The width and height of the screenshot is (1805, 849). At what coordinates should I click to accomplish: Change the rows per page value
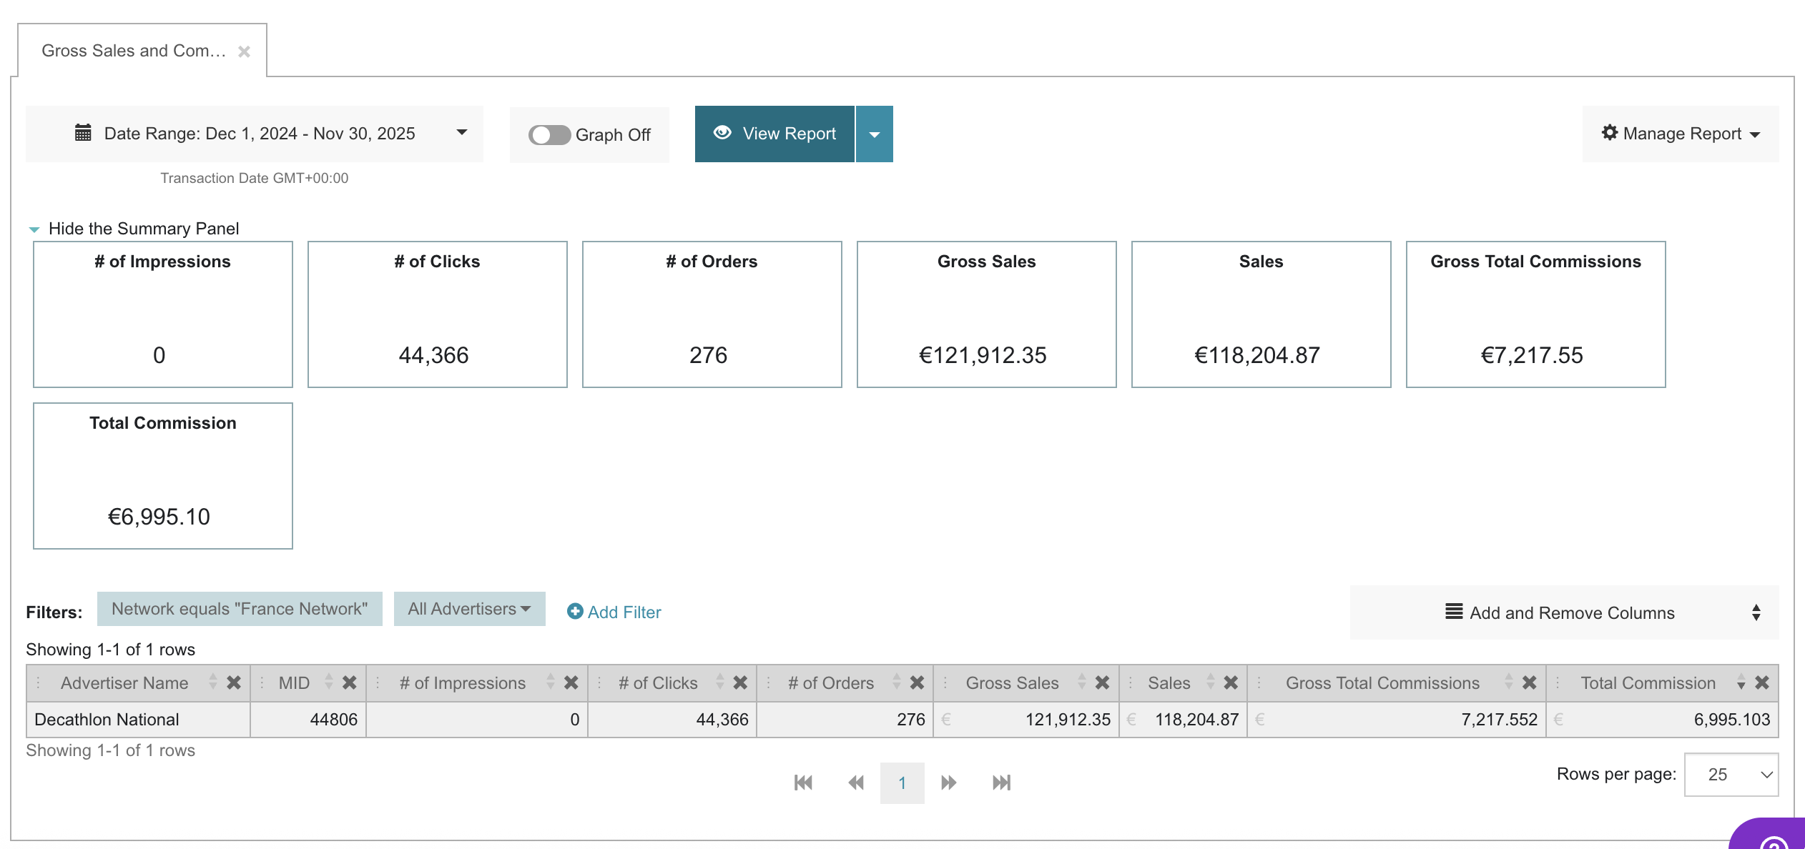1731,774
